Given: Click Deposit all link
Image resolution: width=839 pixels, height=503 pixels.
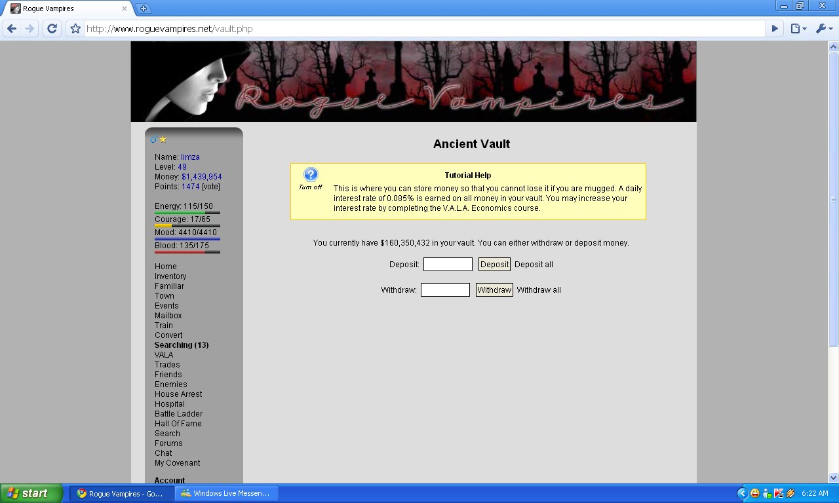Looking at the screenshot, I should [x=534, y=265].
